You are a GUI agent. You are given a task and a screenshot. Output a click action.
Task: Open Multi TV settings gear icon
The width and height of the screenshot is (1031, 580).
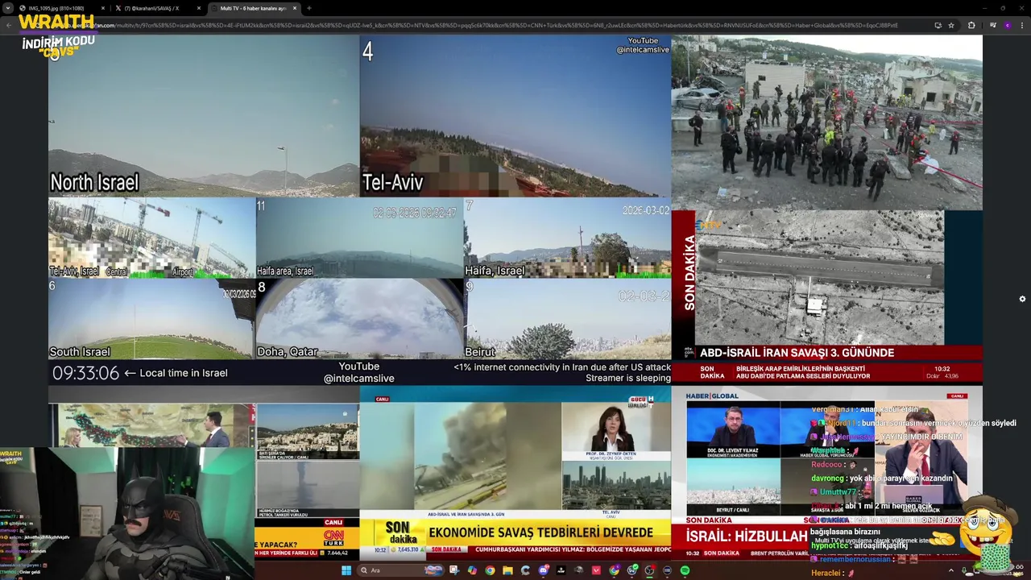point(1022,299)
